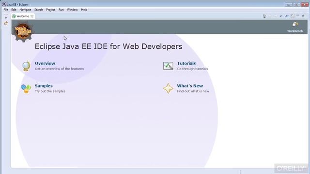Click the Tutorials checklist icon
Viewport: 310px width, 174px height.
click(168, 66)
